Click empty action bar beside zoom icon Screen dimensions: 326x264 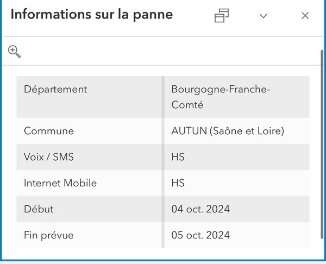(x=163, y=52)
